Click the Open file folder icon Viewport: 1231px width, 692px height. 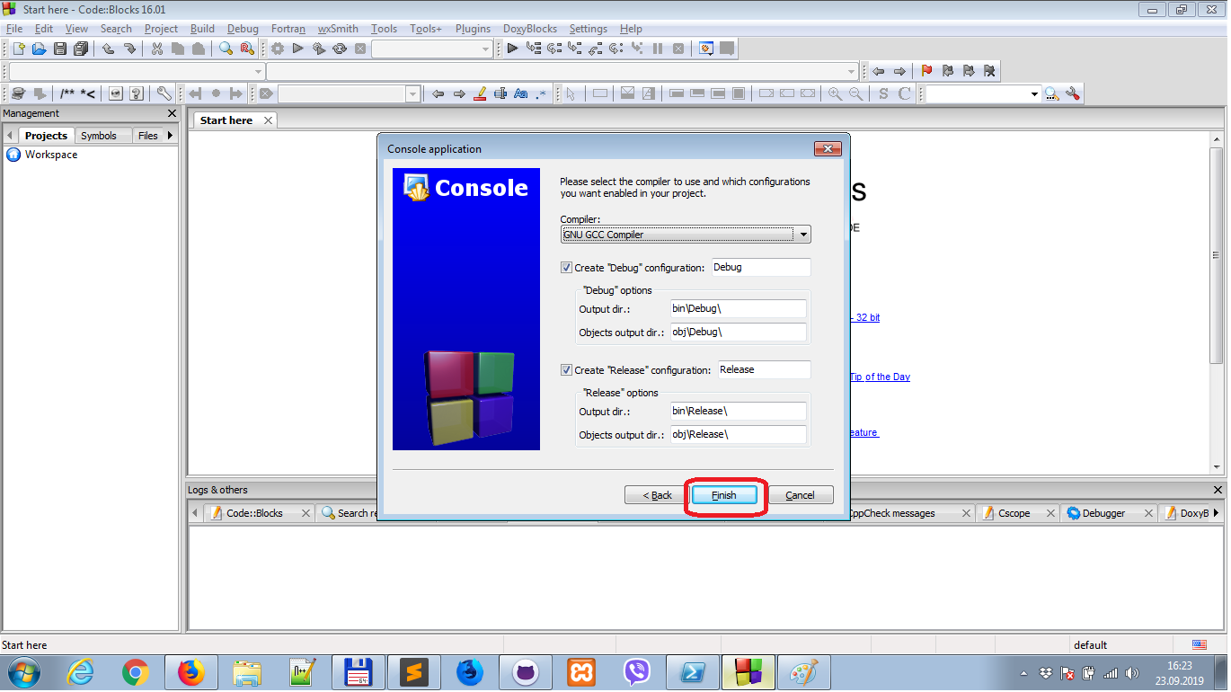click(39, 49)
